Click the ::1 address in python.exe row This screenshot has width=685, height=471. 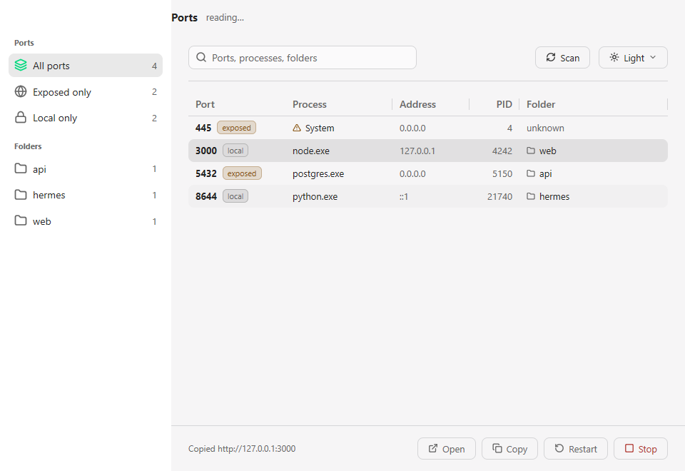pyautogui.click(x=404, y=197)
